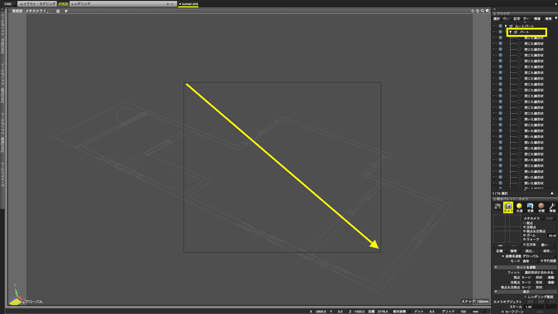This screenshot has height=314, width=558.
Task: Expand the left toolbox with the >> icon
Action: tap(2, 9)
